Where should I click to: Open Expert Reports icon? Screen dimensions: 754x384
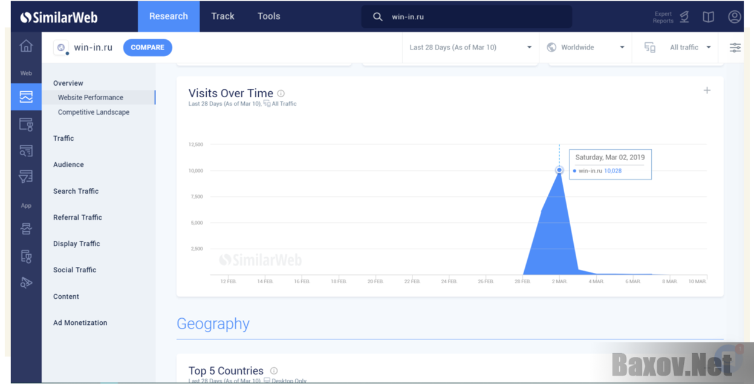[684, 17]
